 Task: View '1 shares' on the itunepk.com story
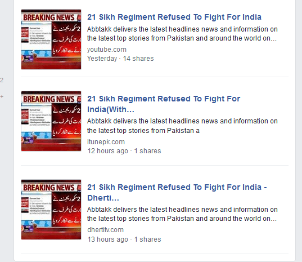147,151
